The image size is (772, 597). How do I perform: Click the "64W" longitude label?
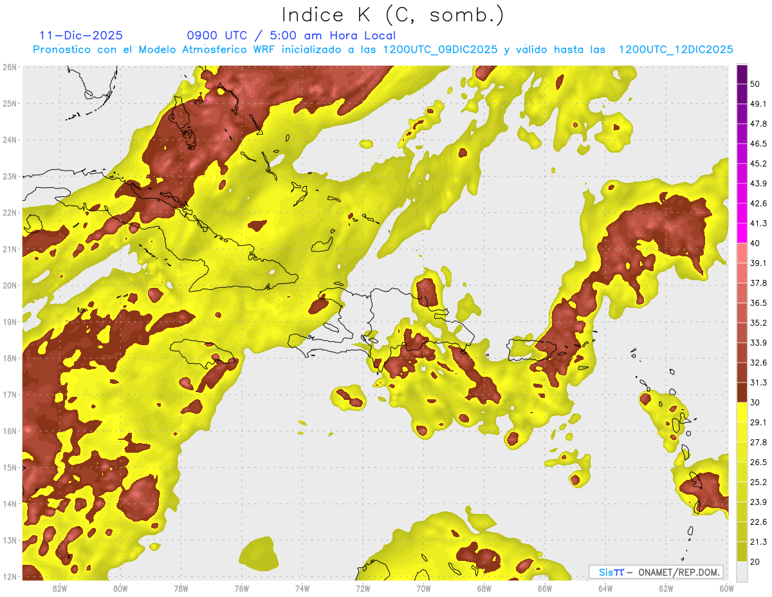pyautogui.click(x=605, y=589)
